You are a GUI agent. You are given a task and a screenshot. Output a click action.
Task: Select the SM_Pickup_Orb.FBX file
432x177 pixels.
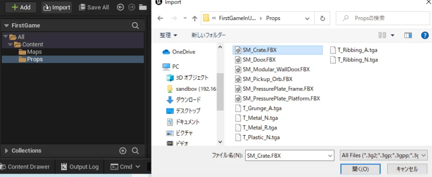click(264, 79)
